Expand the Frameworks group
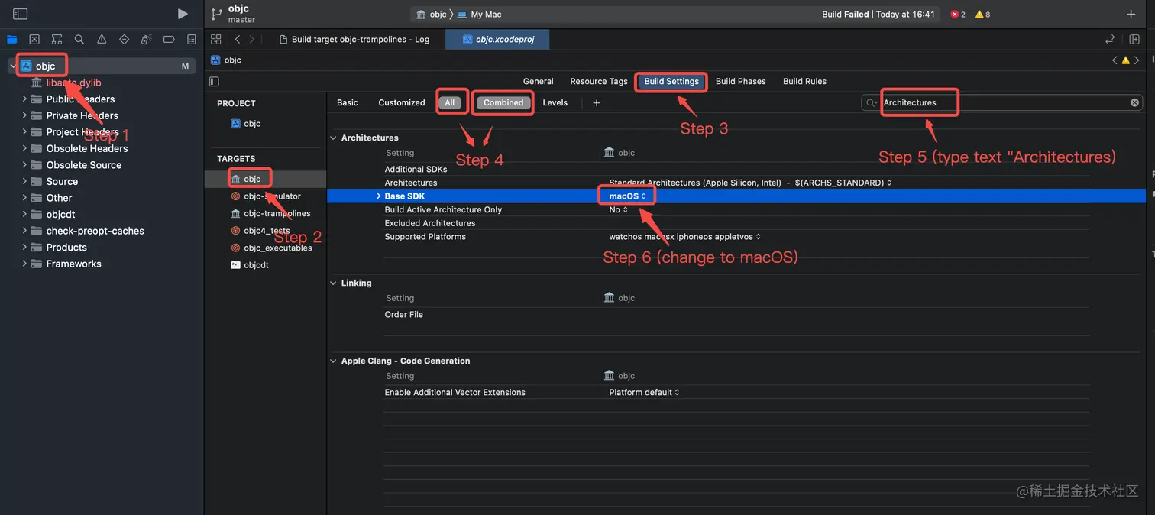 (24, 264)
